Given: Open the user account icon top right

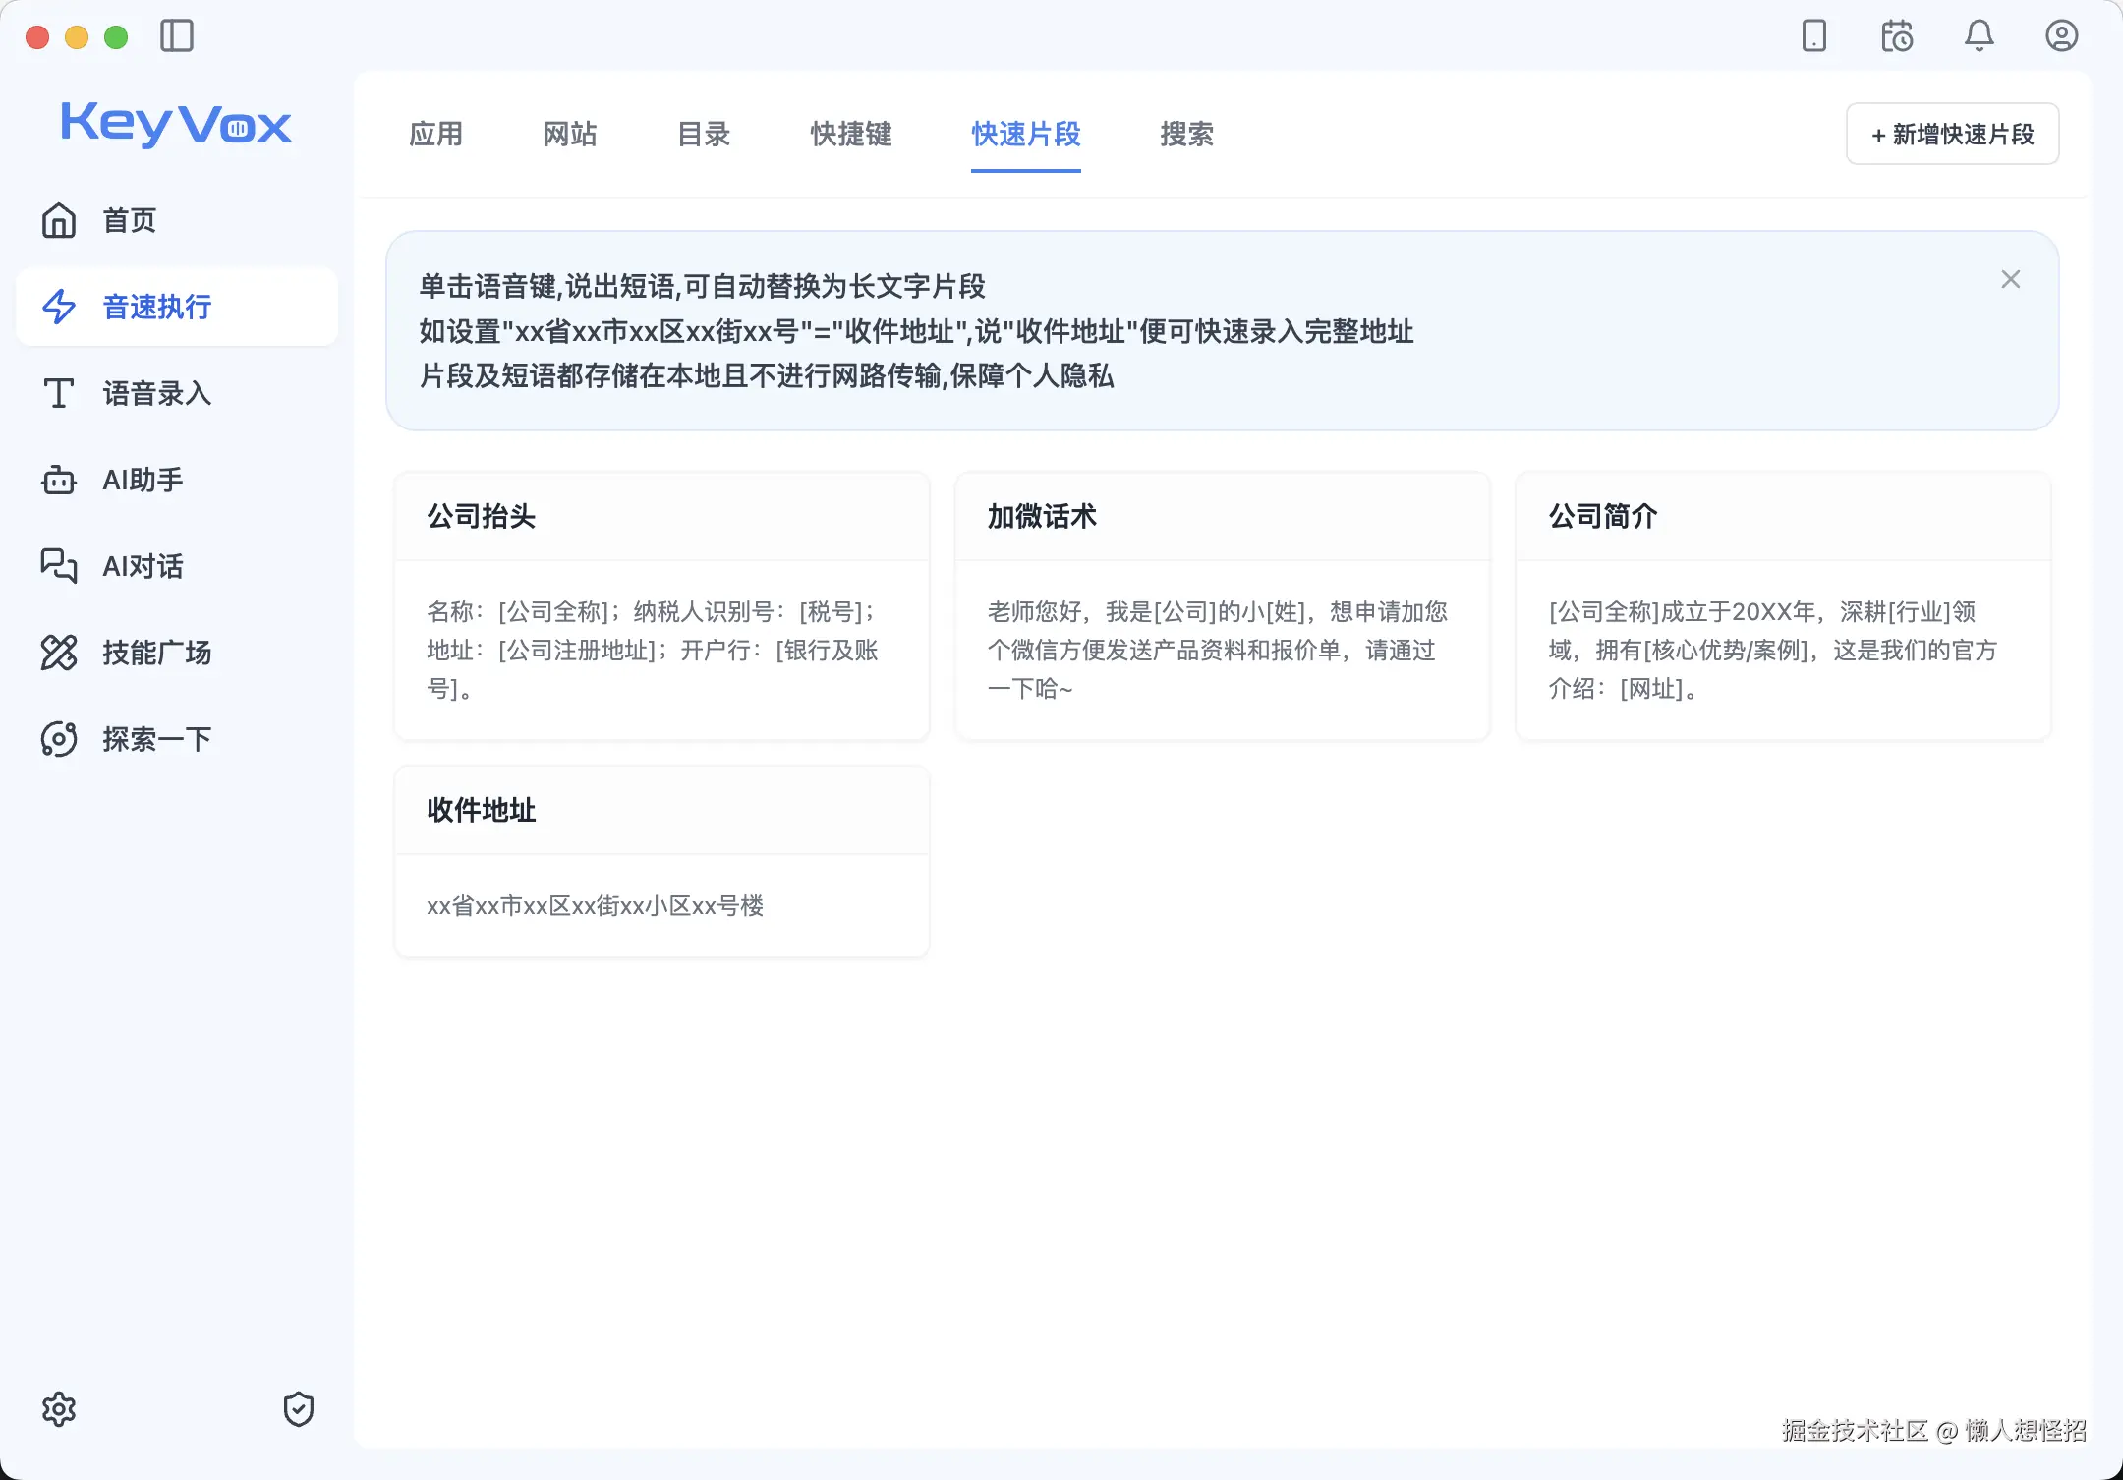Looking at the screenshot, I should 2062,35.
